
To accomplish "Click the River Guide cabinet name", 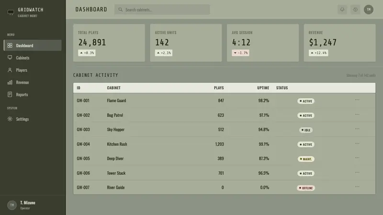I will point(116,187).
